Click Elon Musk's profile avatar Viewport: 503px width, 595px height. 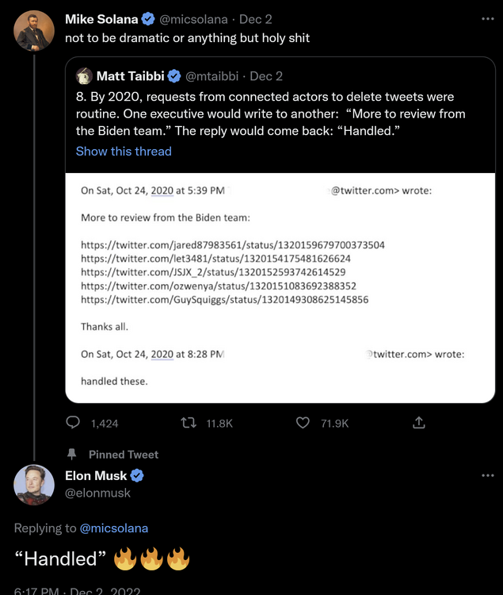pos(35,485)
